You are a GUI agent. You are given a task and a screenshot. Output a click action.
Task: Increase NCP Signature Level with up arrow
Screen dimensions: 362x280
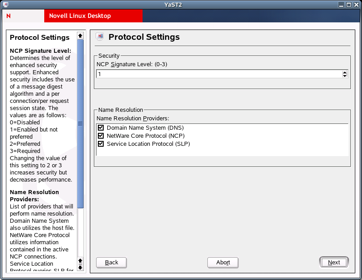pyautogui.click(x=345, y=72)
